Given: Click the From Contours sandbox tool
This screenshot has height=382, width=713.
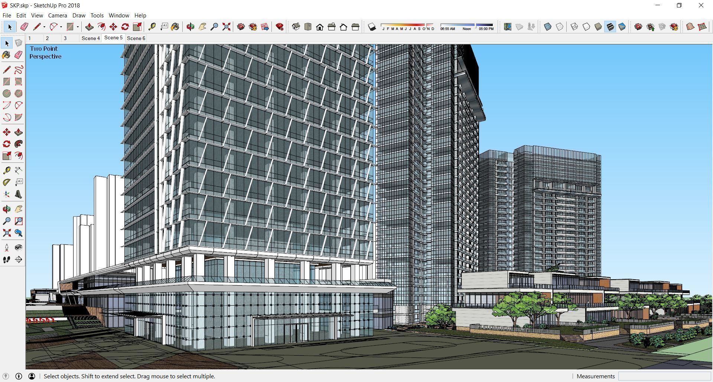Looking at the screenshot, I should [690, 27].
